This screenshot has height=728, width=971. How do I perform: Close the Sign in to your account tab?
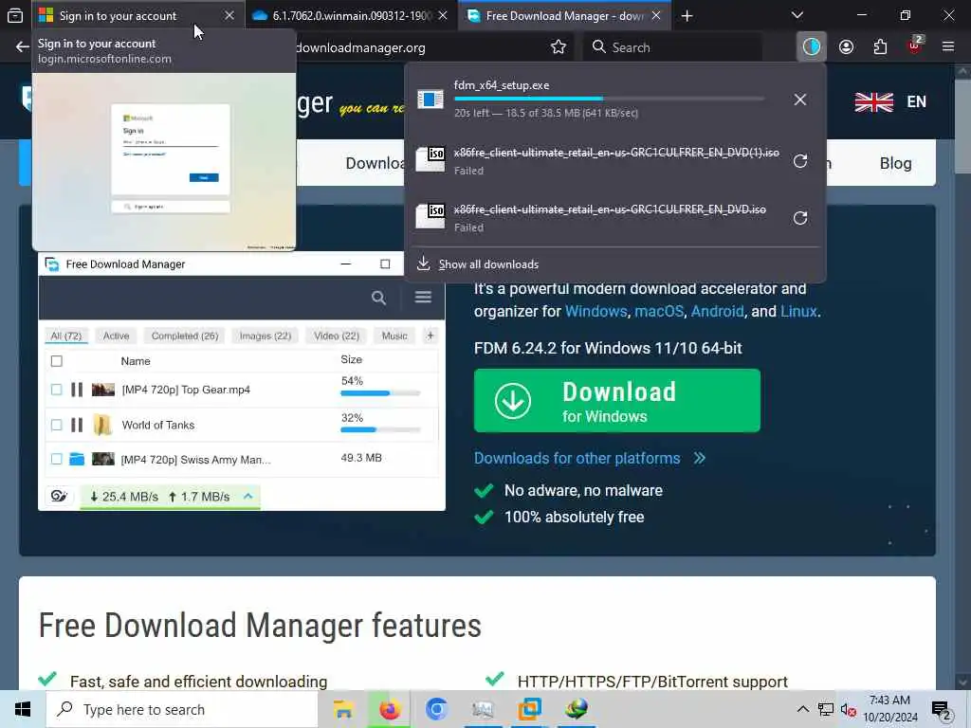229,15
